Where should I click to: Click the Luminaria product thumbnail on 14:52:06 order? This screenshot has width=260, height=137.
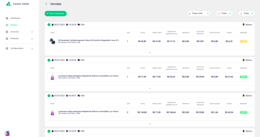[x=53, y=77]
